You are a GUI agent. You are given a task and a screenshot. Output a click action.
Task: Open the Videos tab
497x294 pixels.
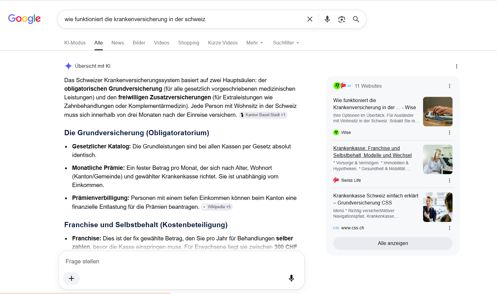pyautogui.click(x=162, y=43)
